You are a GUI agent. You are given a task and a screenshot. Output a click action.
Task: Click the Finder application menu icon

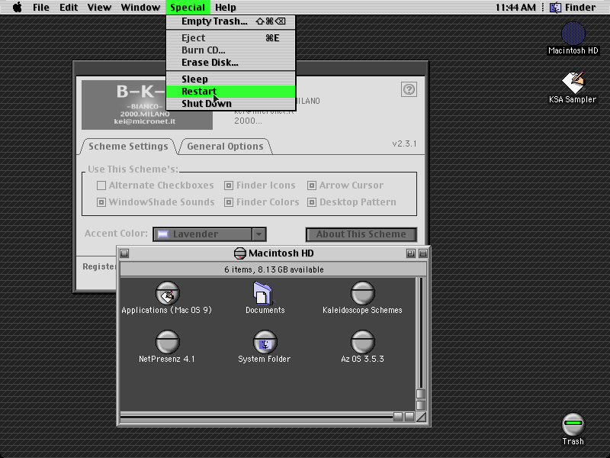pos(555,7)
